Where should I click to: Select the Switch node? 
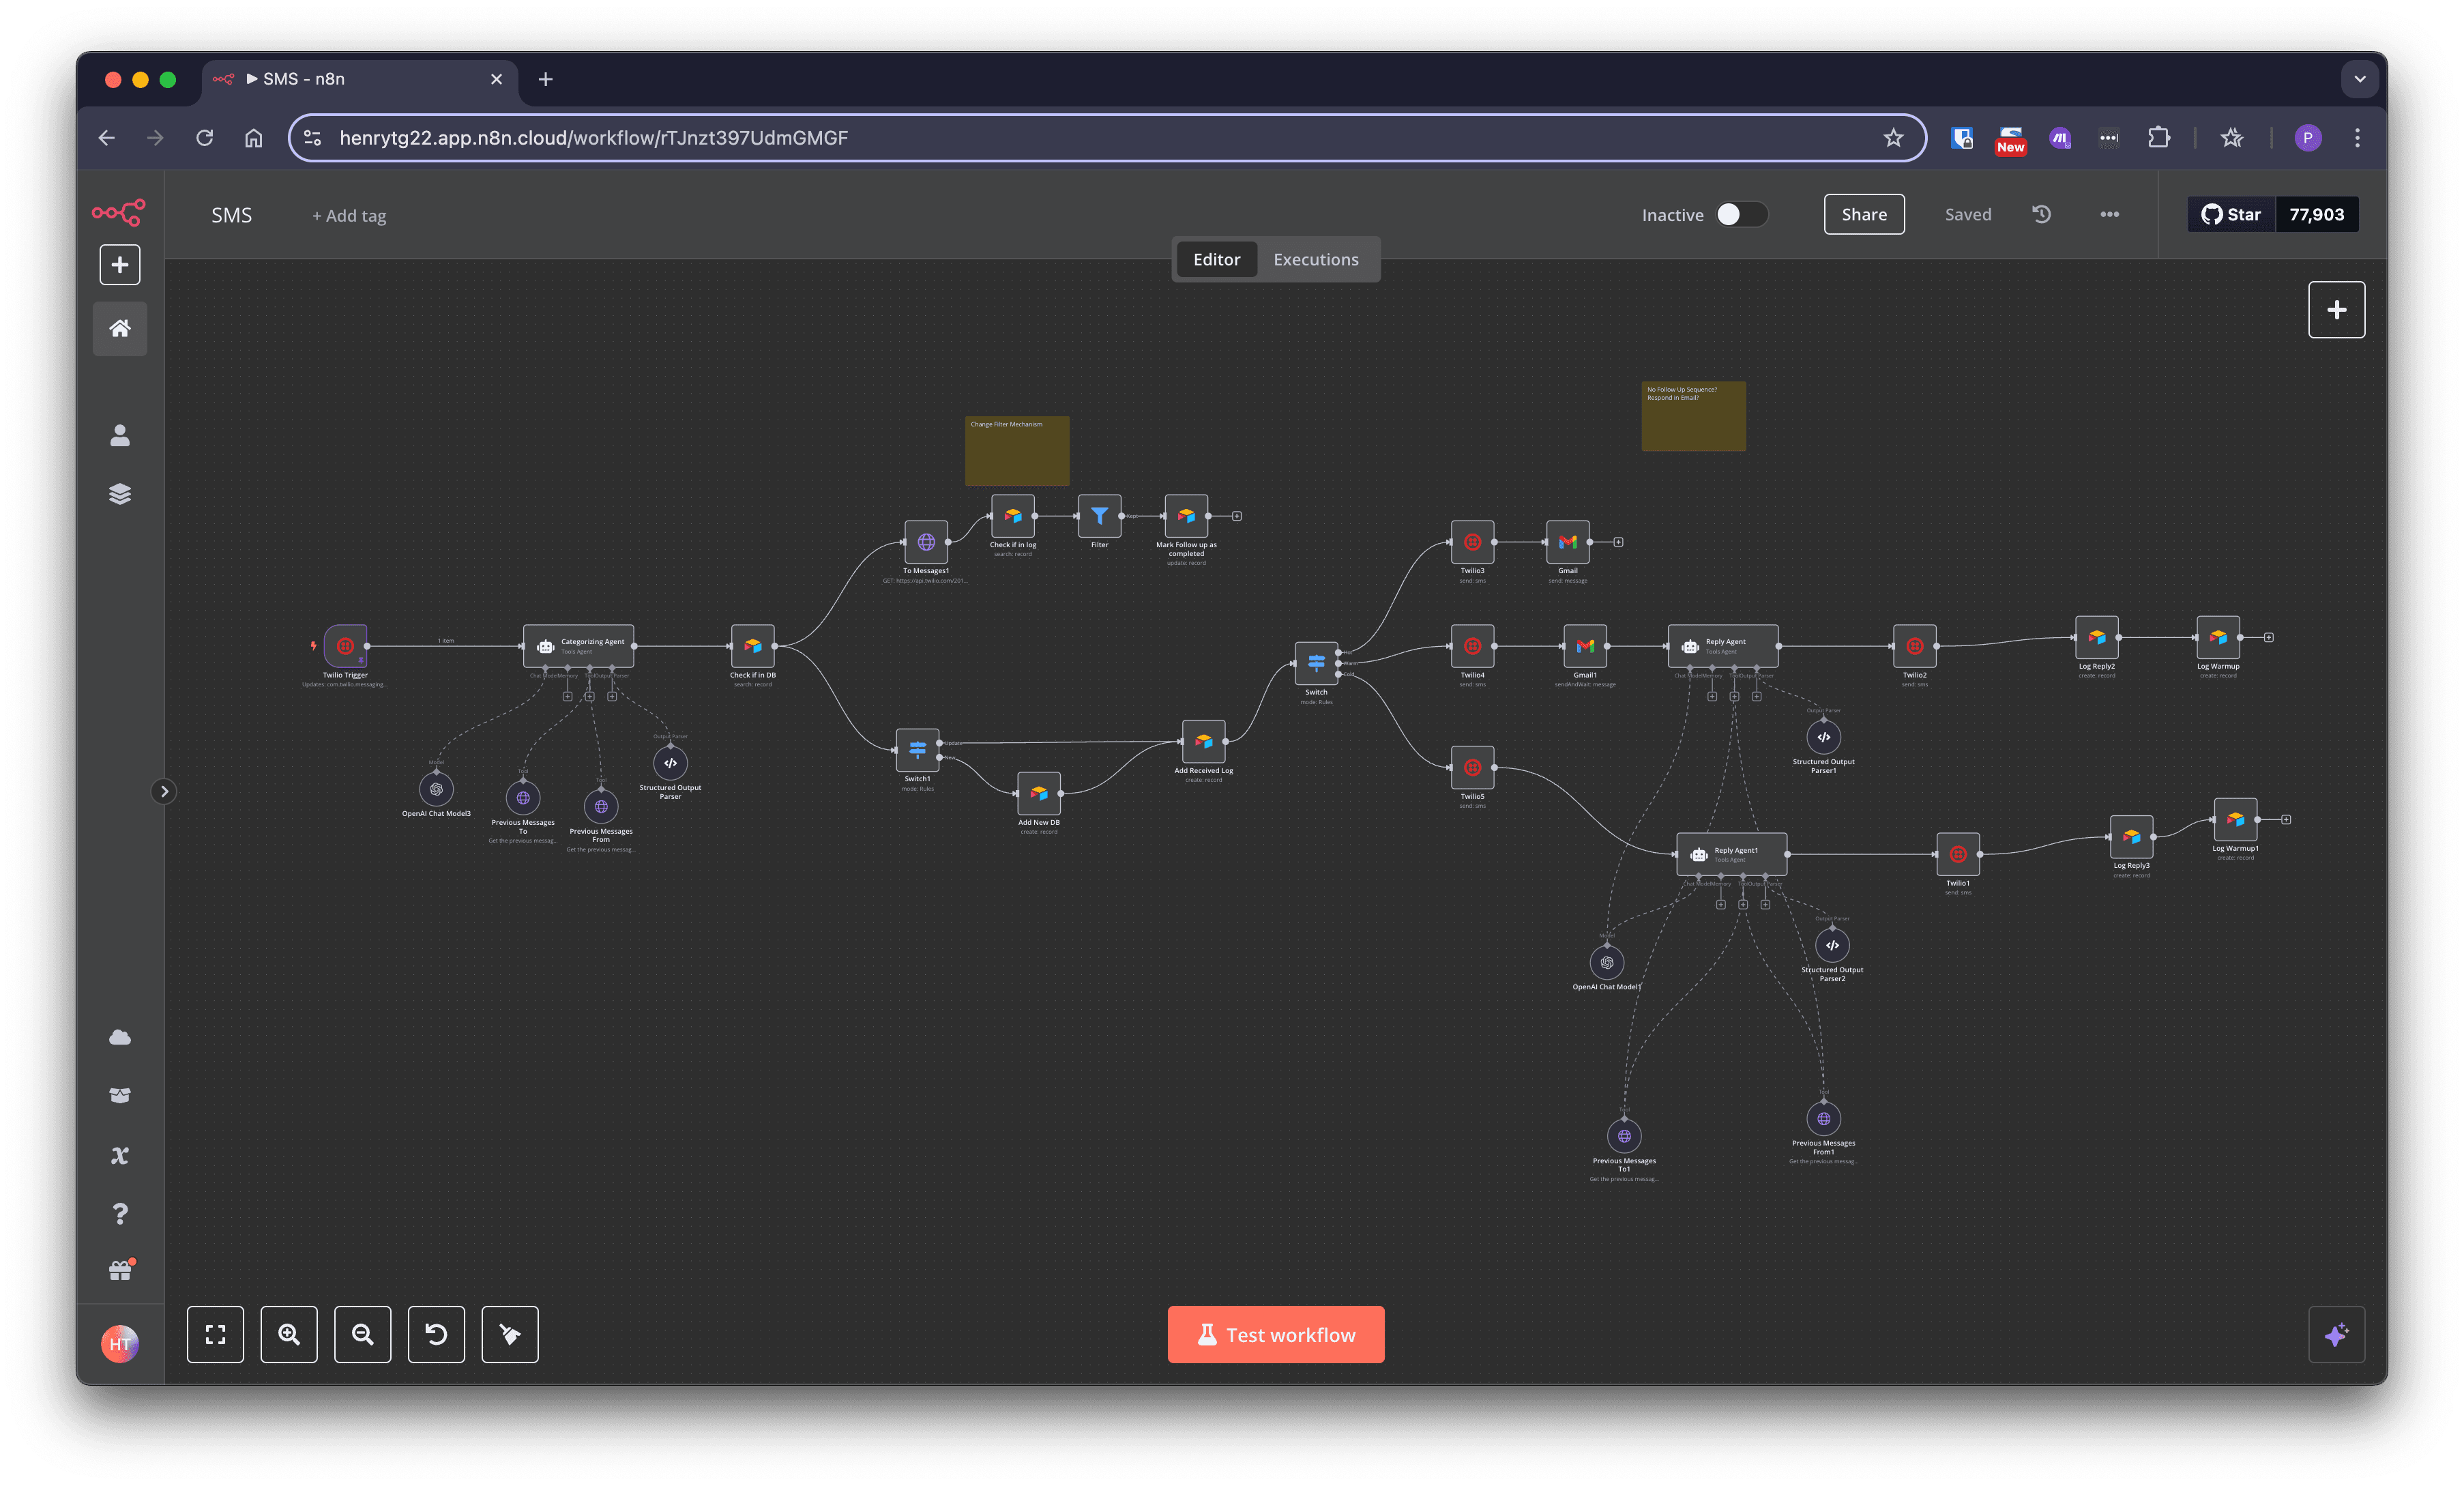[x=1316, y=663]
